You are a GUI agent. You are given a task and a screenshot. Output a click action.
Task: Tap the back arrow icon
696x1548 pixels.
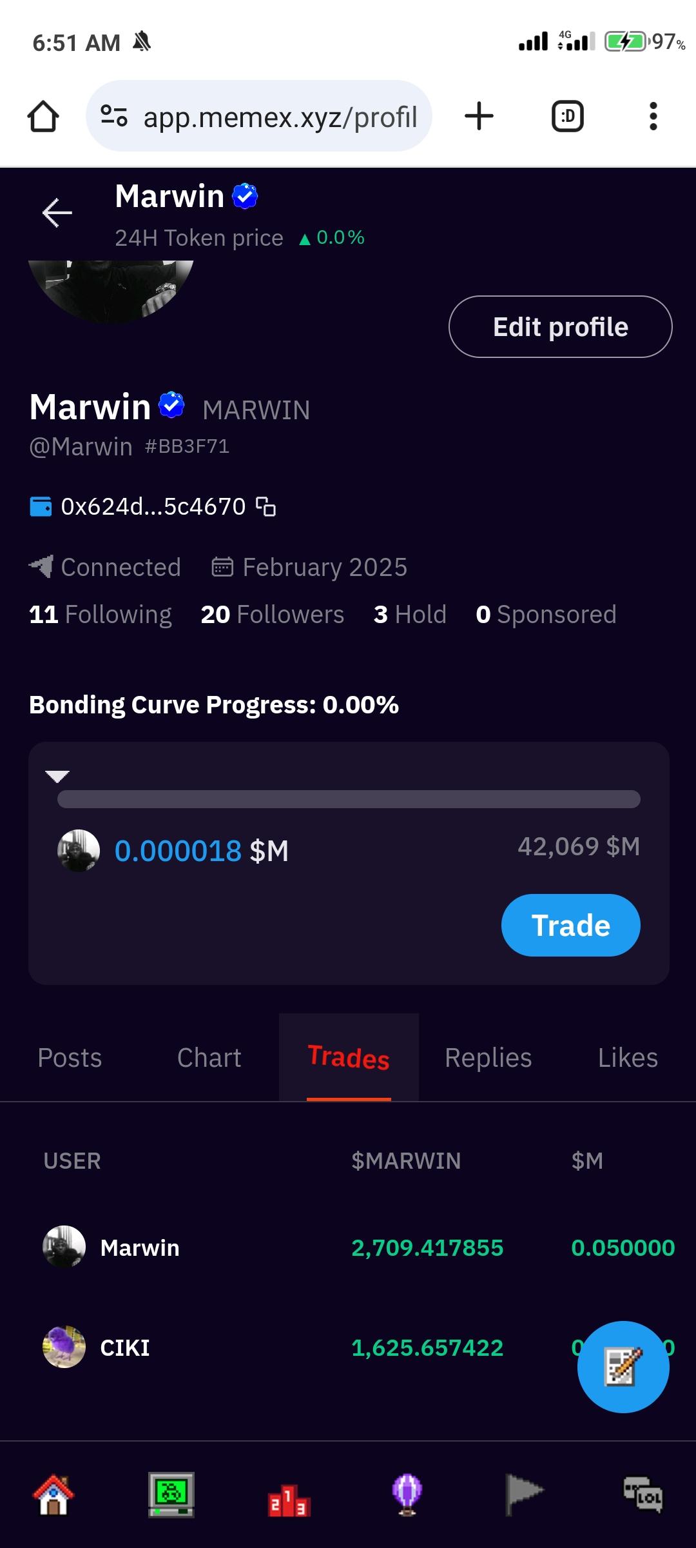click(57, 213)
